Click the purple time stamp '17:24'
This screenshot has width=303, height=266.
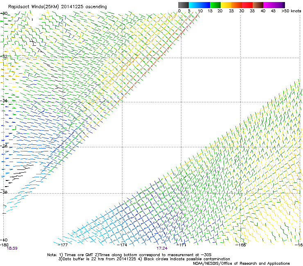(162, 248)
